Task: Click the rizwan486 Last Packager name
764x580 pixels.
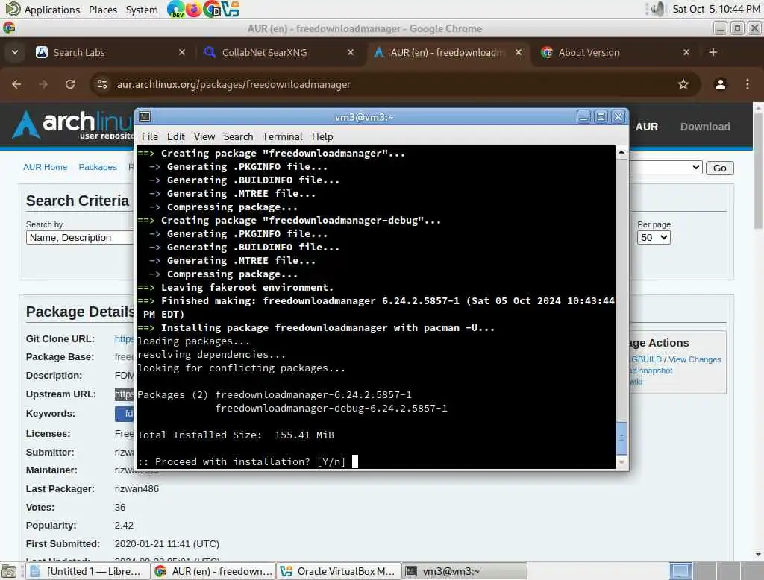Action: 137,489
